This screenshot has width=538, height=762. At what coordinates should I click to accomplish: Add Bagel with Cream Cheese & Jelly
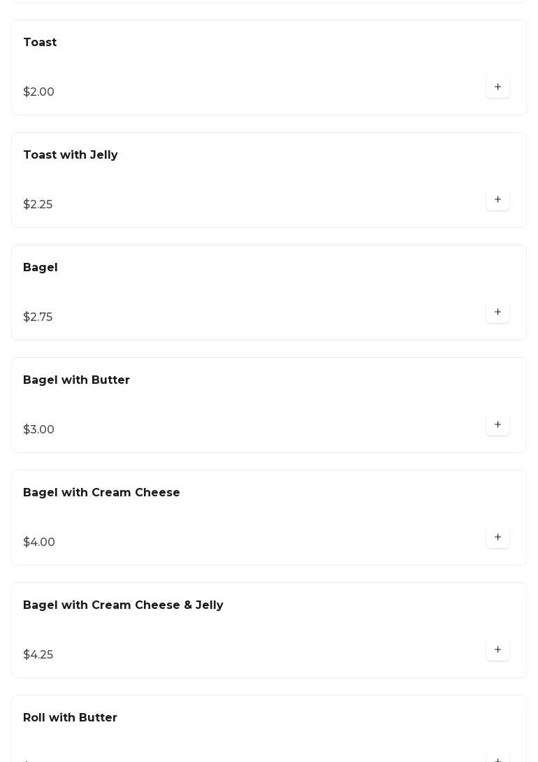click(497, 649)
